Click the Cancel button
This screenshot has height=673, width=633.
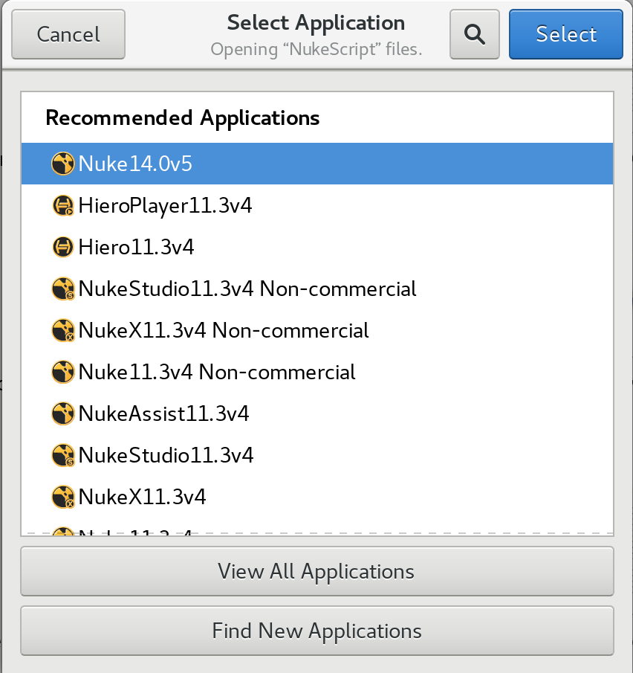click(x=68, y=34)
